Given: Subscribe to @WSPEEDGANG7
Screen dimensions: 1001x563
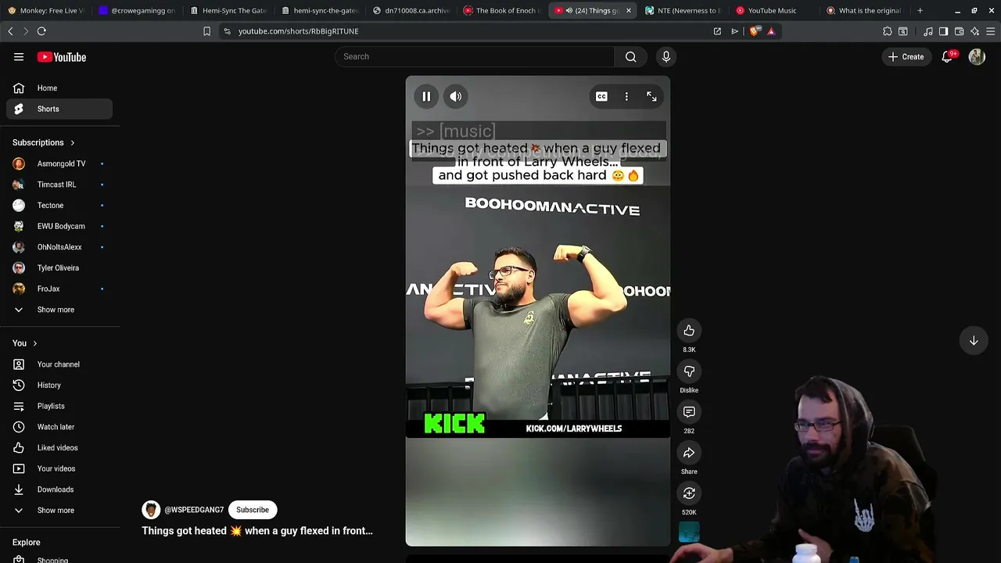Looking at the screenshot, I should (x=253, y=510).
